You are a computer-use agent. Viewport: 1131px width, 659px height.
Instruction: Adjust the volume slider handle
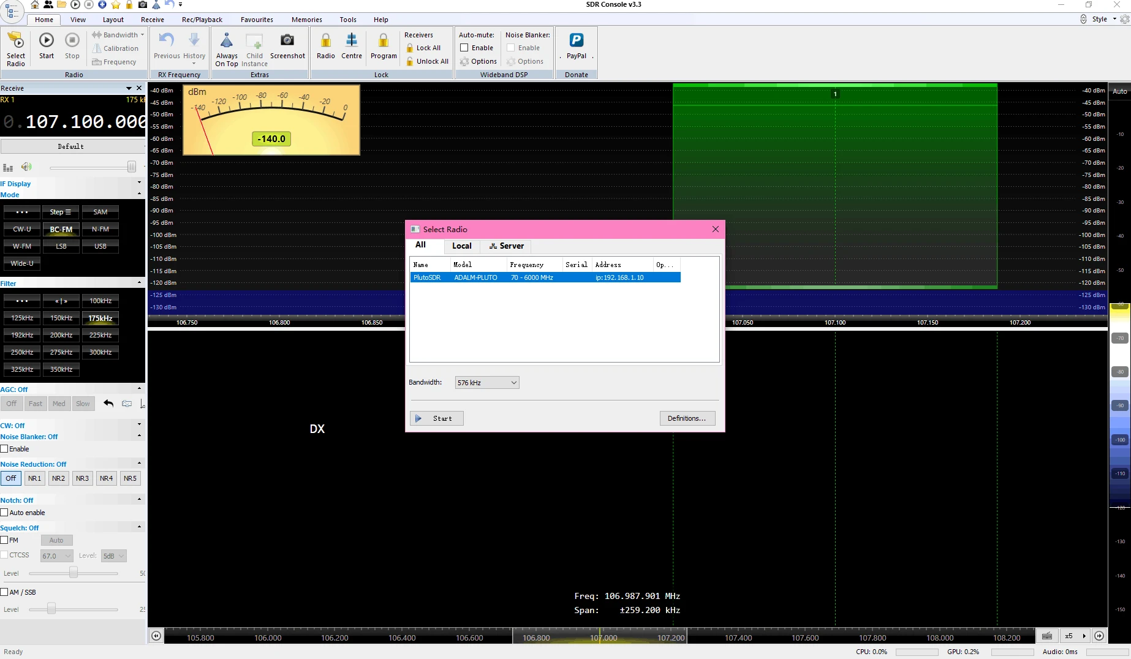point(131,167)
